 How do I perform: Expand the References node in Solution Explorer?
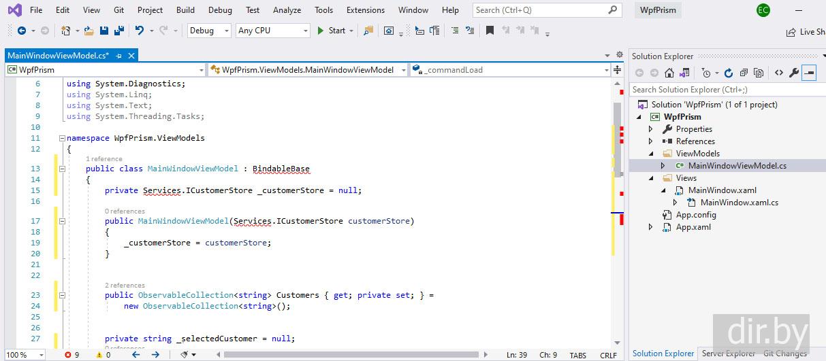click(651, 141)
